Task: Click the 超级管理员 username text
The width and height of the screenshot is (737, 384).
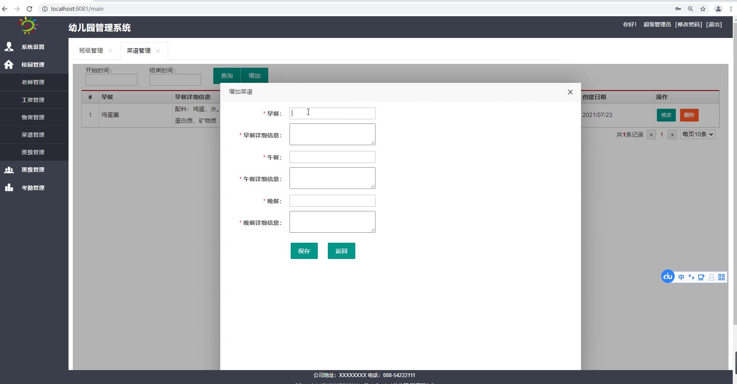Action: 657,24
